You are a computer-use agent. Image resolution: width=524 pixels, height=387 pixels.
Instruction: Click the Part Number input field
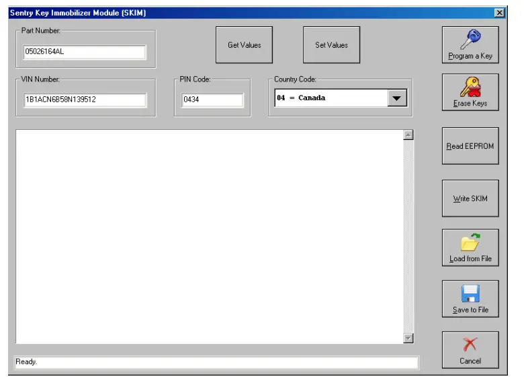pos(85,52)
